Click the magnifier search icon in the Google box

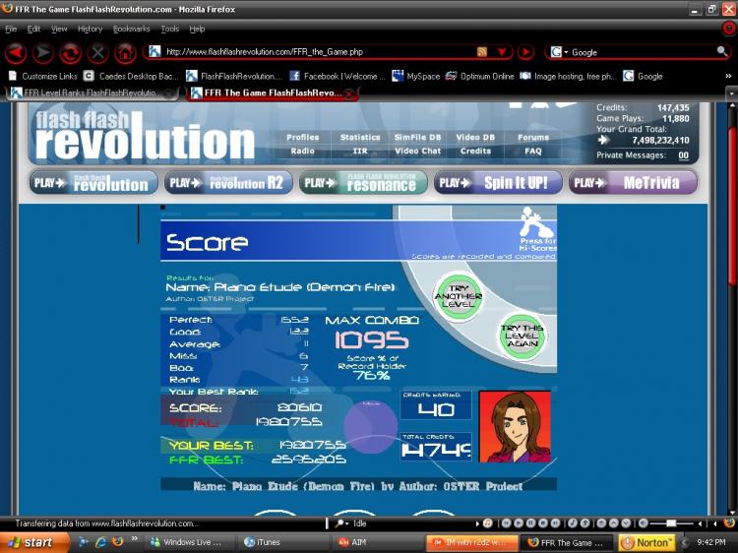coord(721,51)
